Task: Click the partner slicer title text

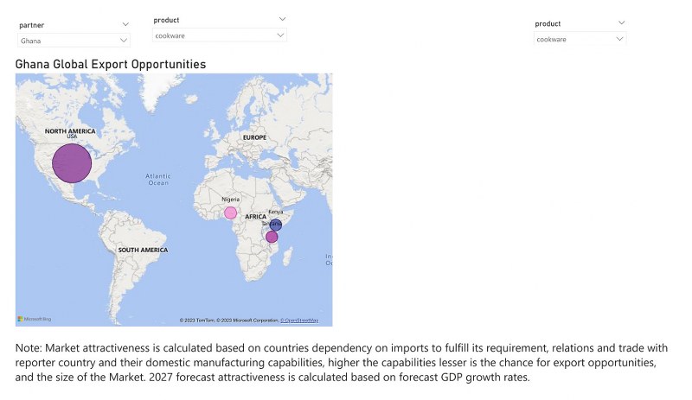Action: (32, 25)
